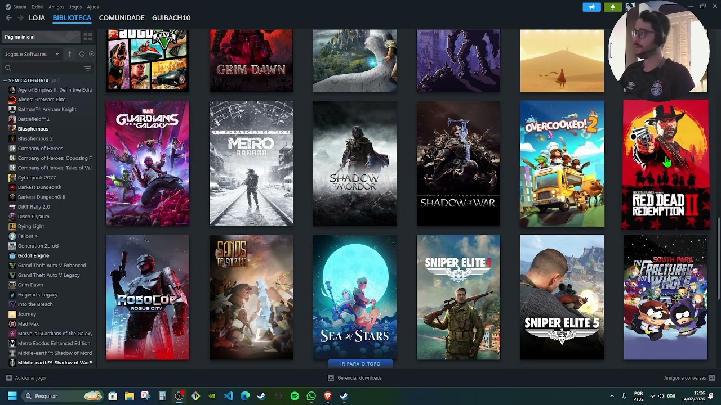Click the sort order up-arrow icon
This screenshot has height=405, width=721.
70,54
